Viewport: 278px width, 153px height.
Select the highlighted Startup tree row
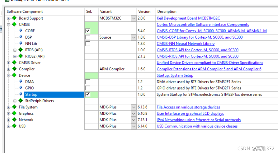pyautogui.click(x=54, y=95)
